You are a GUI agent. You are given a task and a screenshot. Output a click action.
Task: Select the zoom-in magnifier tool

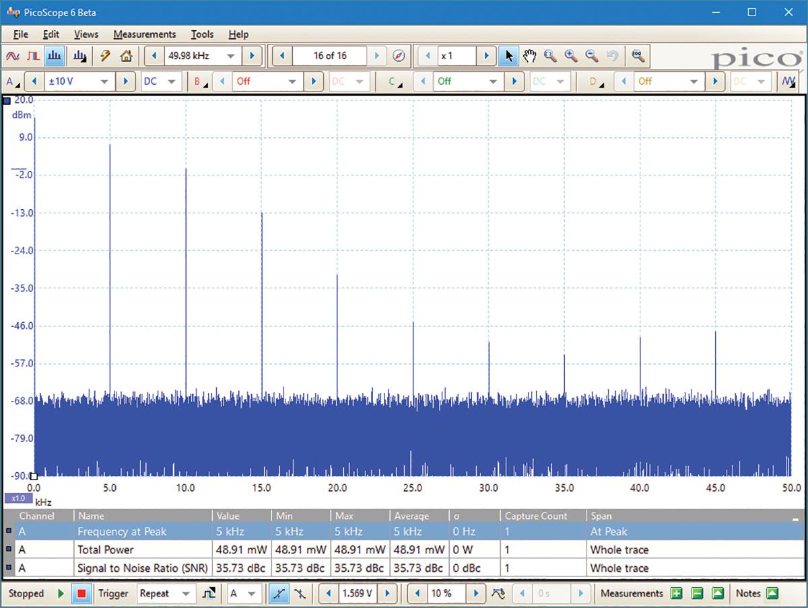pos(572,56)
